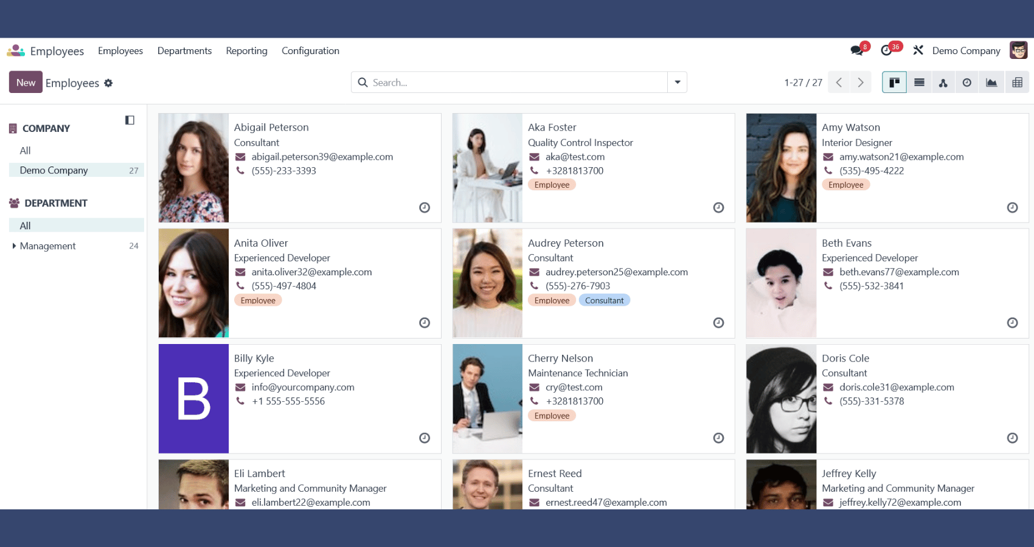The width and height of the screenshot is (1034, 547).
Task: Collapse the left filter sidebar panel
Action: 130,120
